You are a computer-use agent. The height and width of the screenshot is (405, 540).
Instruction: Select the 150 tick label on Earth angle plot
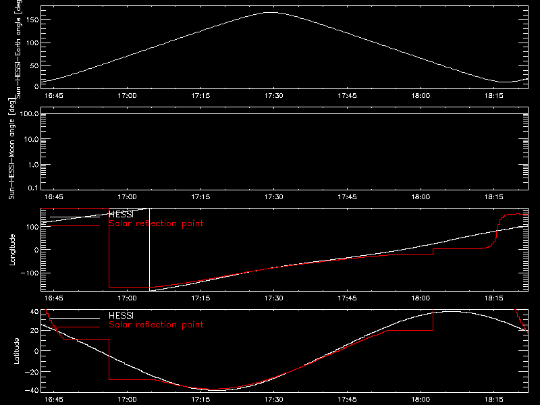(32, 20)
